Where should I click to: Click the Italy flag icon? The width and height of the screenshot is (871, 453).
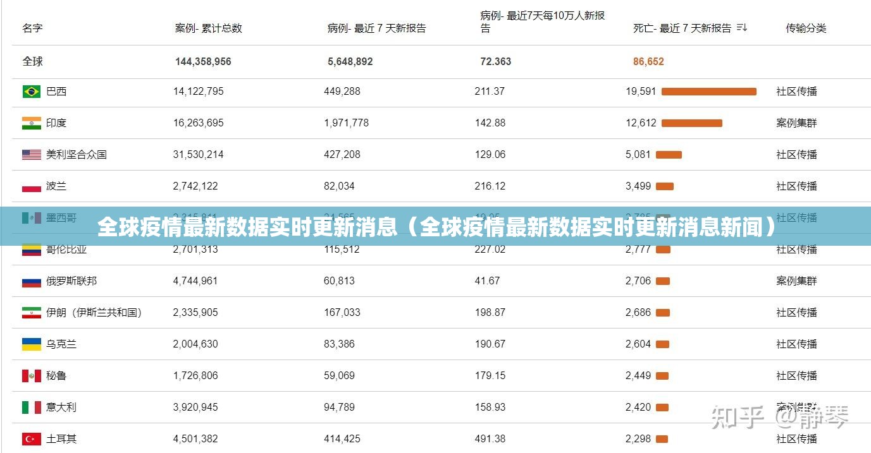tap(32, 408)
